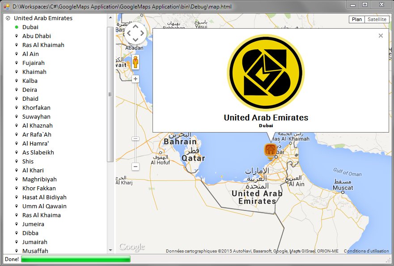The width and height of the screenshot is (394, 266).
Task: Choose Khaimah from the city tree
Action: 34,72
